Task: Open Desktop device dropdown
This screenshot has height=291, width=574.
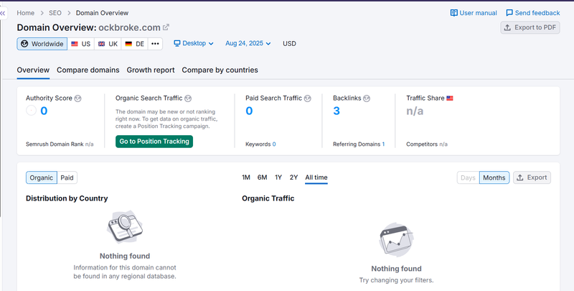Action: (x=194, y=43)
